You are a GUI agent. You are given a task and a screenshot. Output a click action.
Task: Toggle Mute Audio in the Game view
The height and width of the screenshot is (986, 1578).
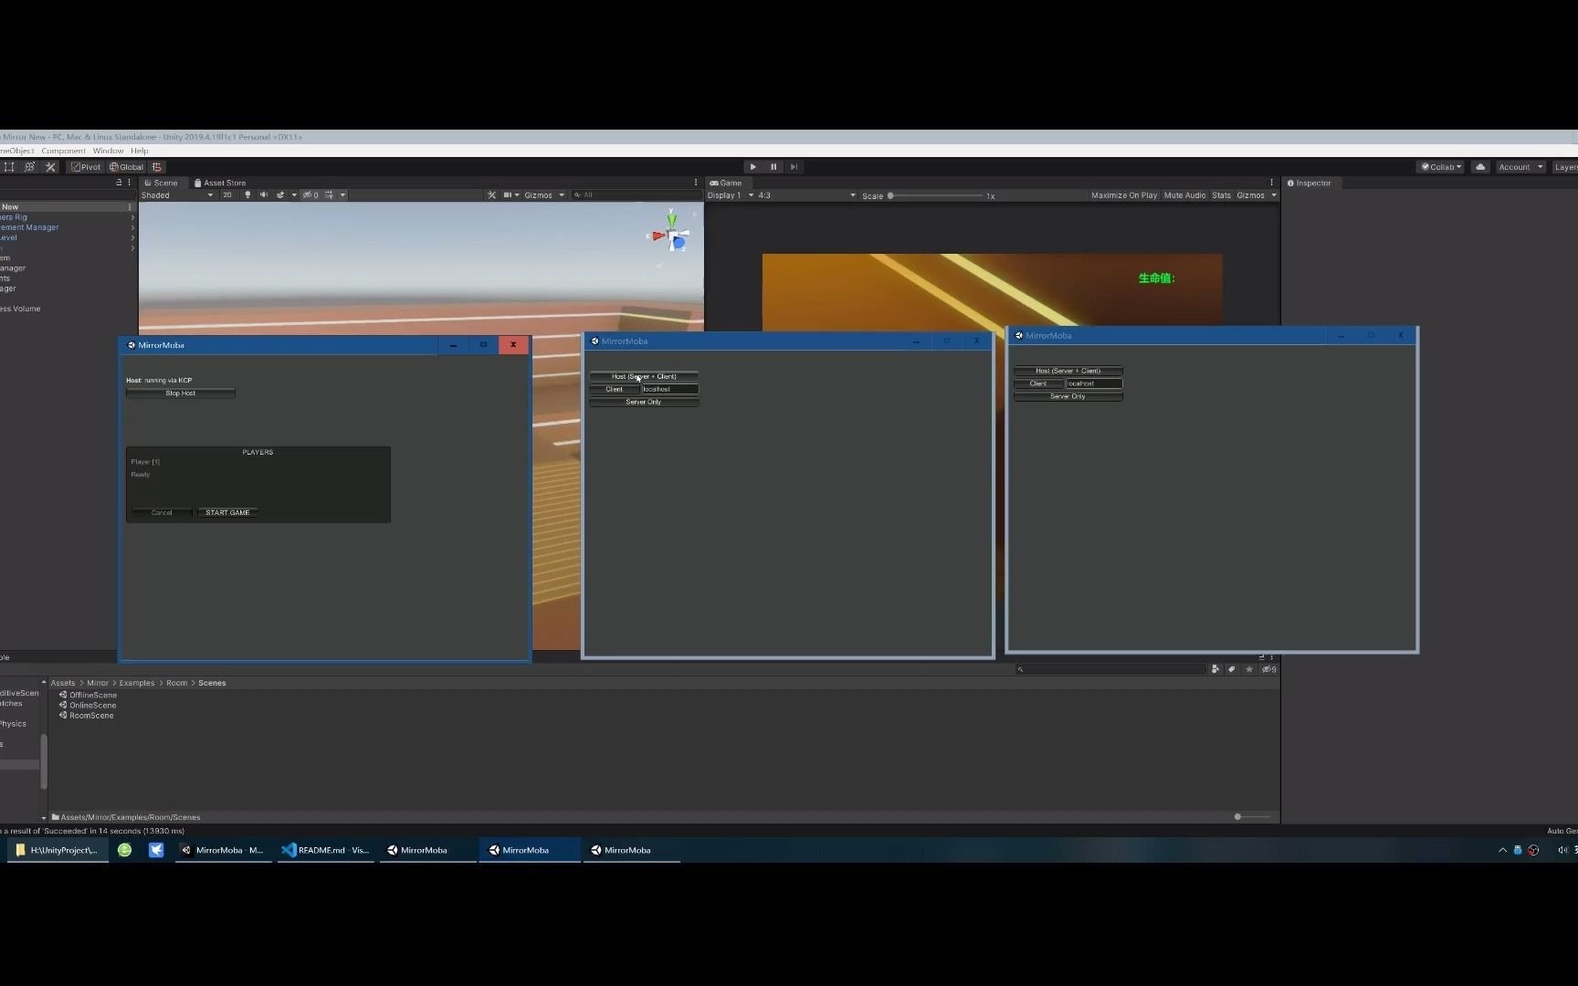tap(1184, 195)
